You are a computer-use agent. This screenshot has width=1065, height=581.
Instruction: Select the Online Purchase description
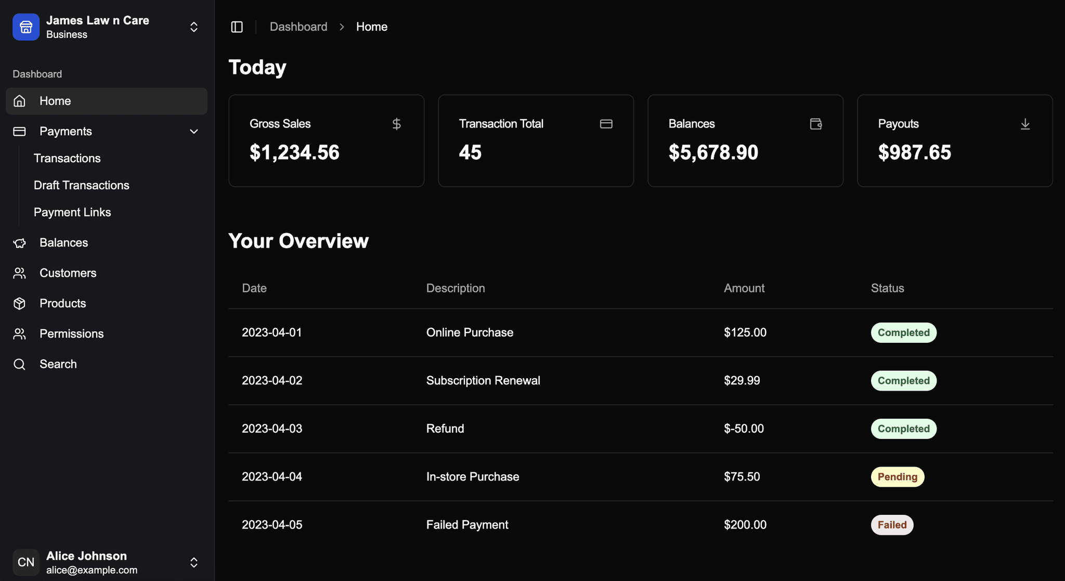tap(470, 333)
